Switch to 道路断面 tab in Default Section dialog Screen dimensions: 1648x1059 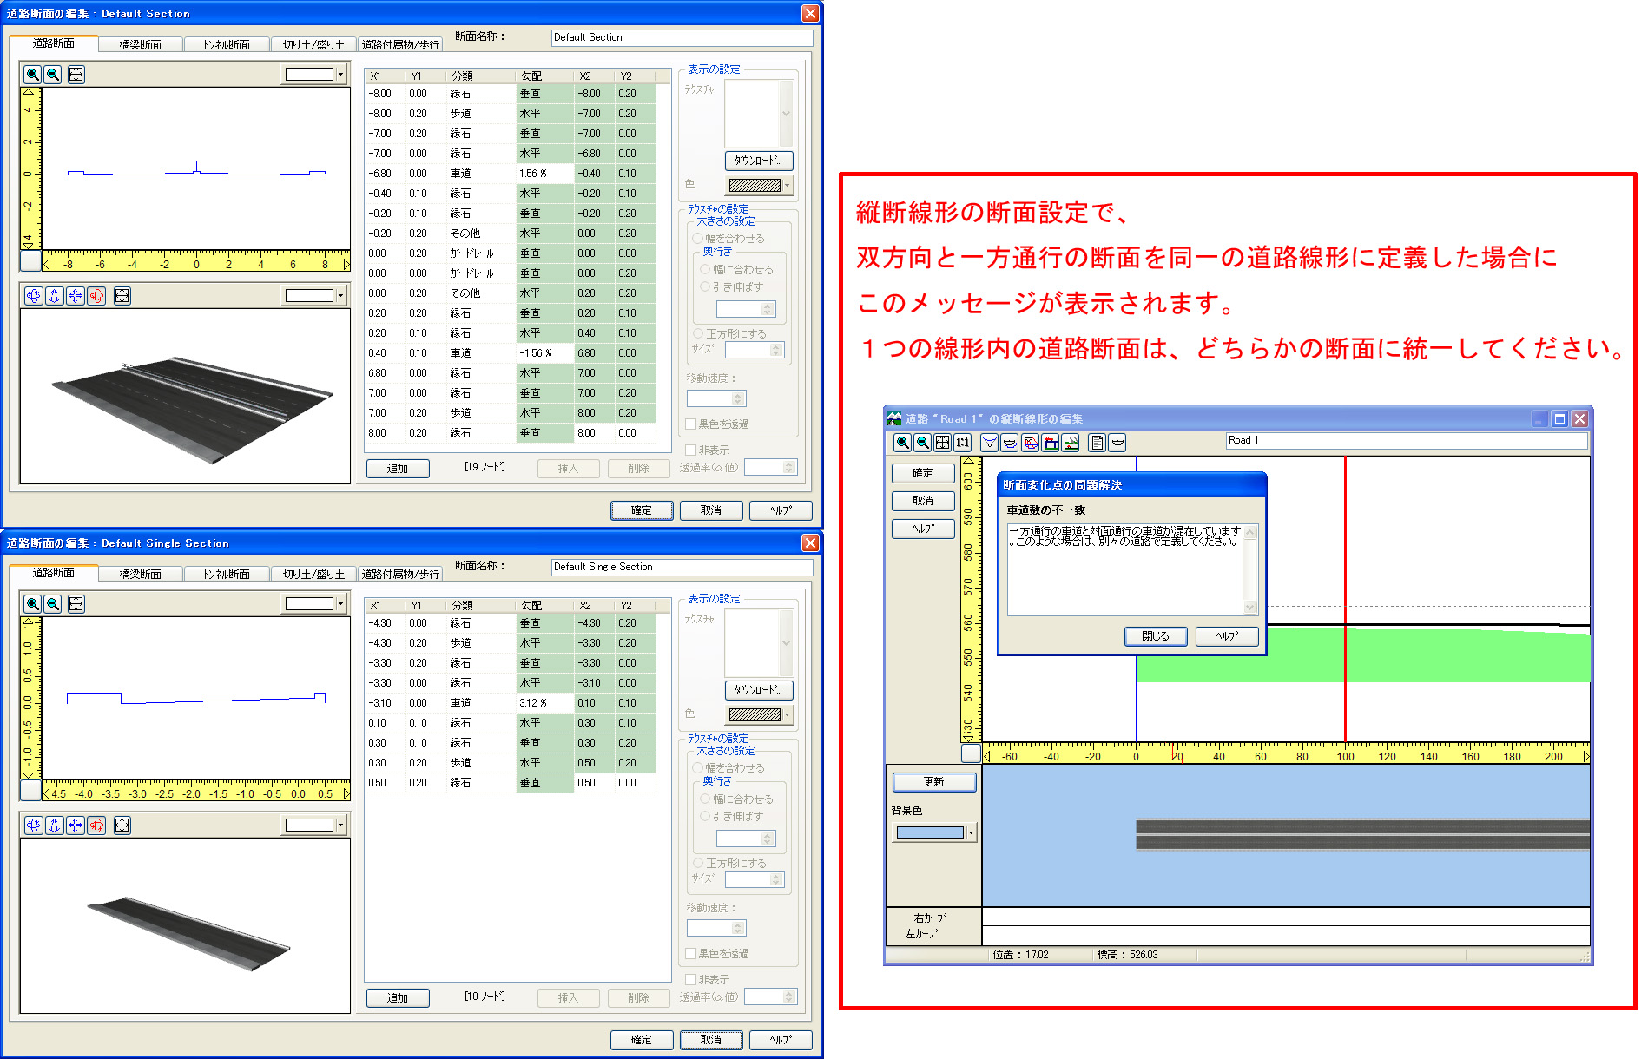coord(54,43)
